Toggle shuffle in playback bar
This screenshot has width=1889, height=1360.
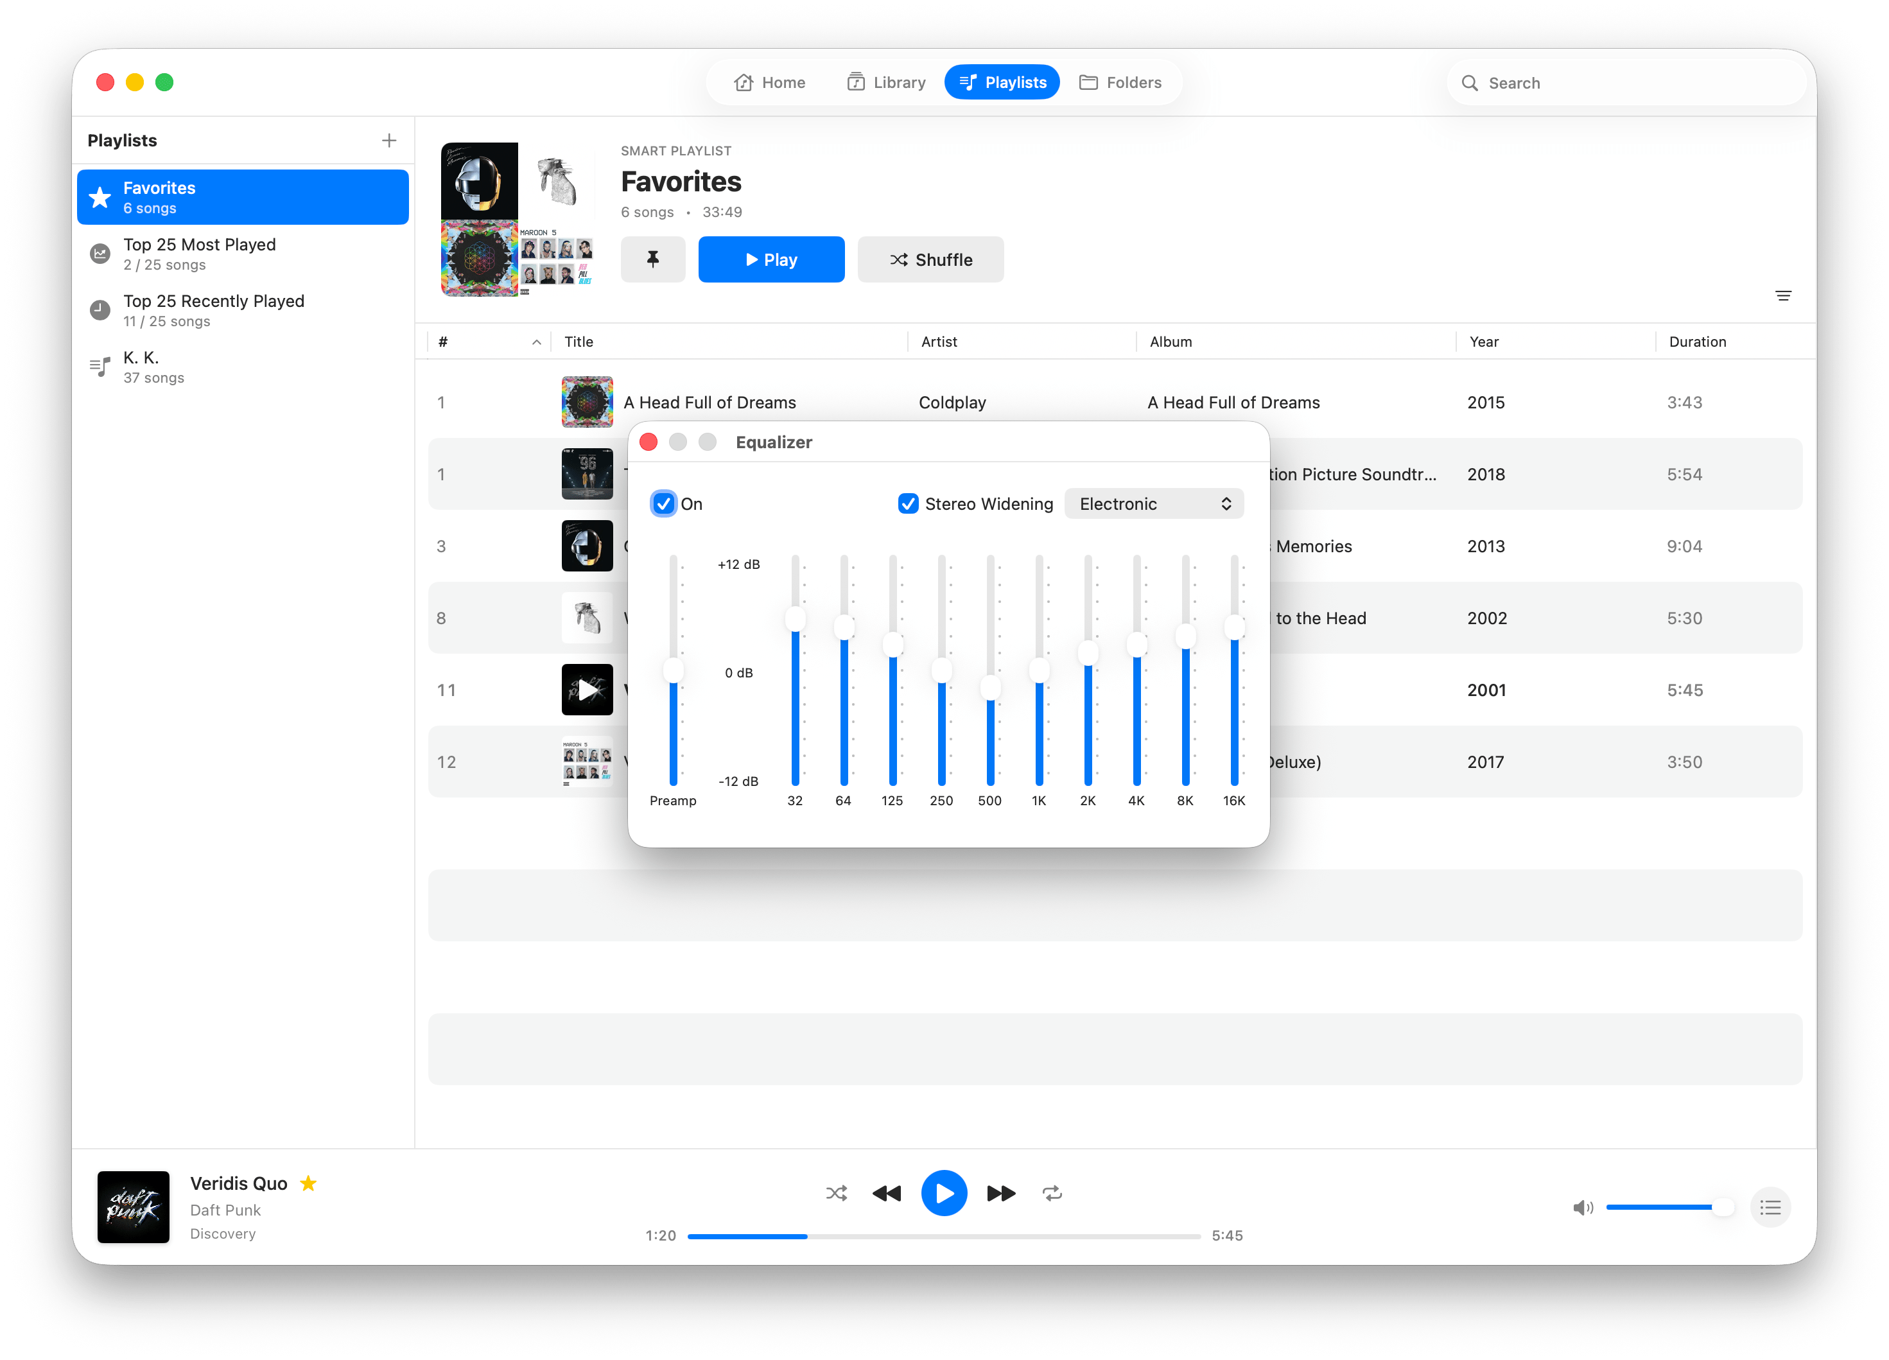[x=836, y=1194]
